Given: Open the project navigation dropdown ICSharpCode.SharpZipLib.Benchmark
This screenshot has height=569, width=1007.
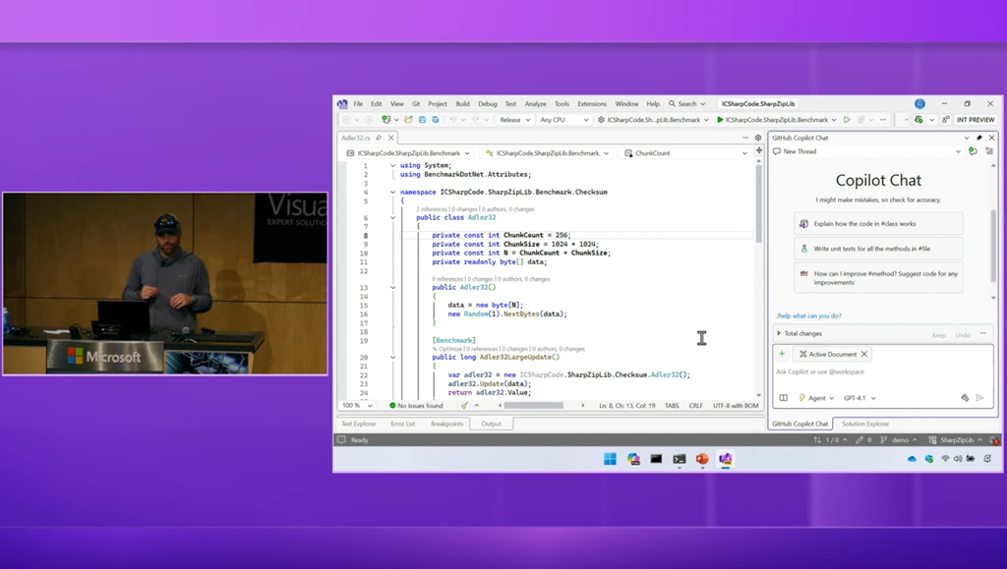Looking at the screenshot, I should click(408, 153).
